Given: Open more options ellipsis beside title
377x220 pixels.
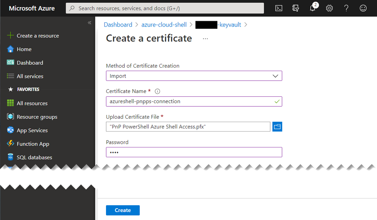Looking at the screenshot, I should pos(205,39).
